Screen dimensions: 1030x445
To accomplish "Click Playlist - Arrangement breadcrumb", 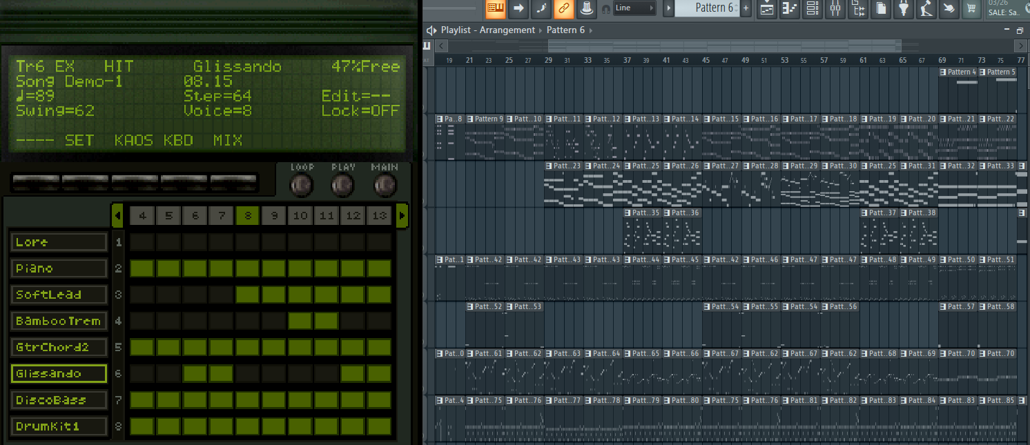I will click(488, 30).
